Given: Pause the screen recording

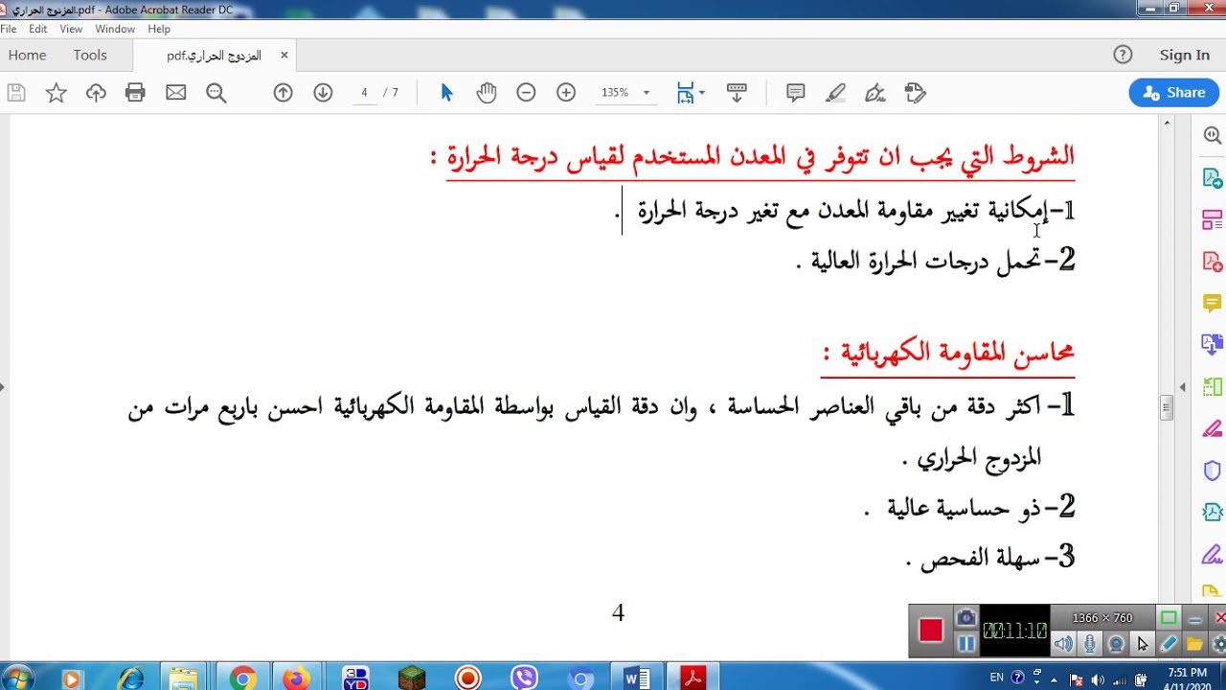Looking at the screenshot, I should [x=965, y=643].
